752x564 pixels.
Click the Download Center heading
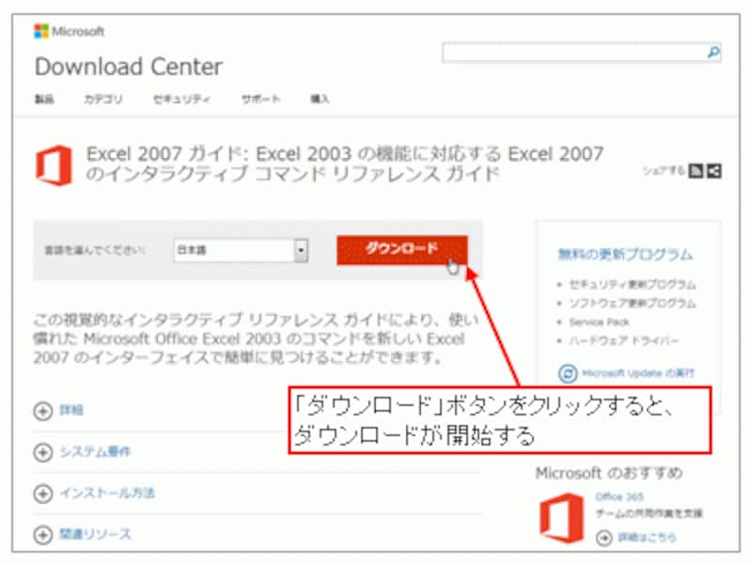(129, 67)
